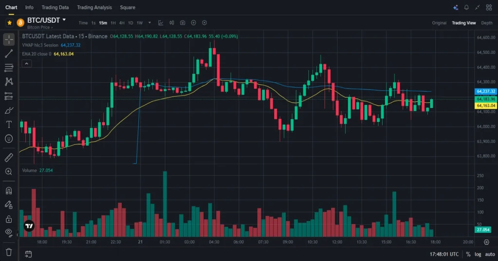Viewport: 498px width, 261px height.
Task: Open the BTC/USDT pair selector dropdown
Action: [x=64, y=20]
